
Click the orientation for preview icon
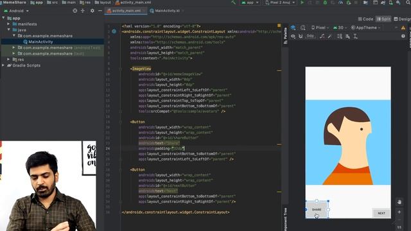pos(302,28)
